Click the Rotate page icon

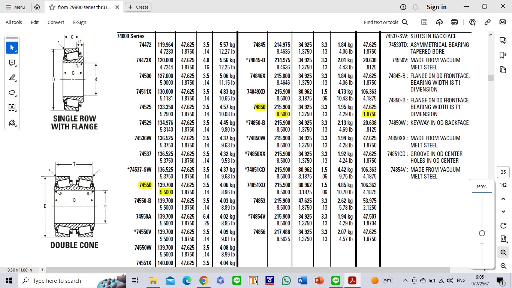(503, 226)
